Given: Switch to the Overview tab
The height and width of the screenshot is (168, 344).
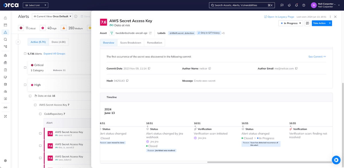Looking at the screenshot, I should 109,43.
